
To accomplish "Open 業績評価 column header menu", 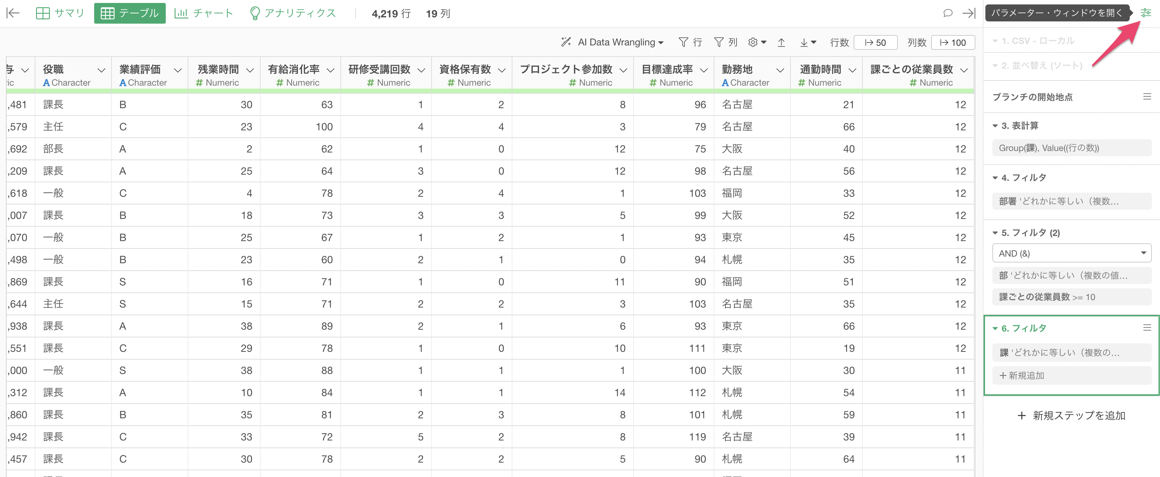I will click(x=178, y=70).
